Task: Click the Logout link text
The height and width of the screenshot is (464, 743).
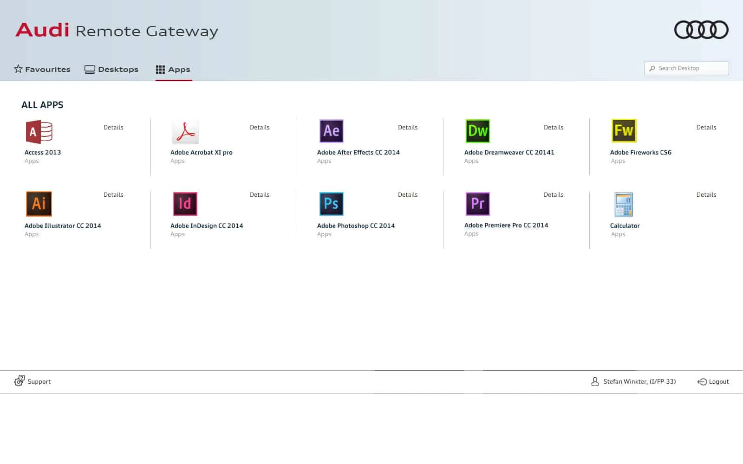Action: (x=719, y=381)
